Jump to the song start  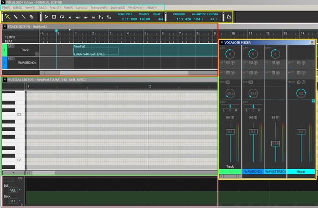click(70, 18)
